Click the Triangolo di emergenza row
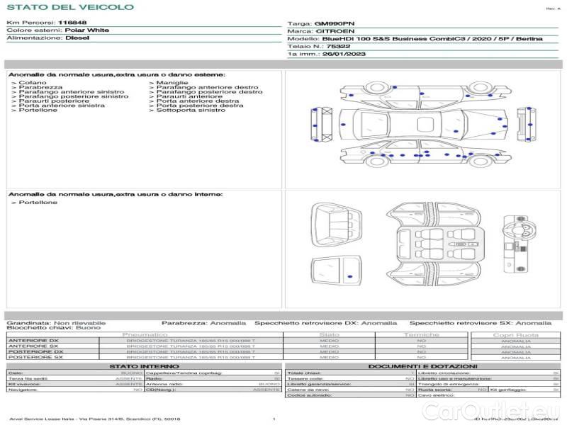Screen dimensions: 567x425 488,384
